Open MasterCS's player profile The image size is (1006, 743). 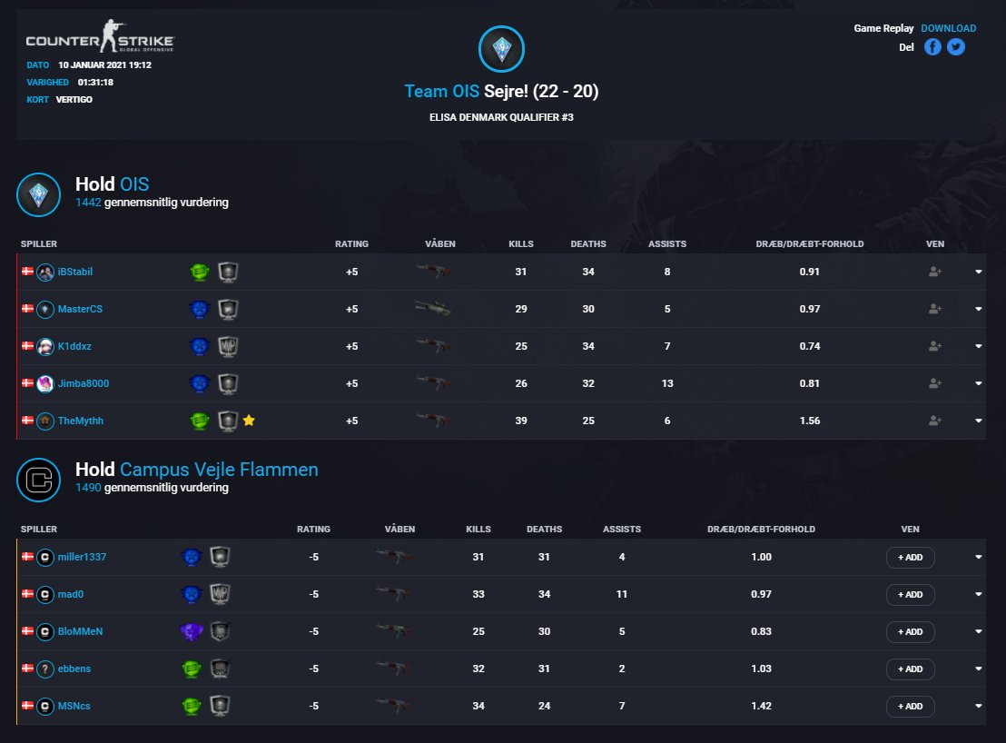pos(80,309)
